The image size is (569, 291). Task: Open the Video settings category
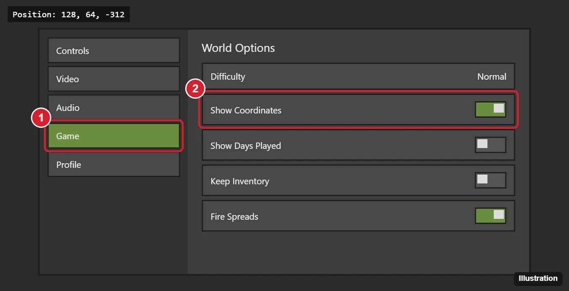pyautogui.click(x=114, y=79)
